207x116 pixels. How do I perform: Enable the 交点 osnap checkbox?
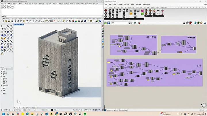[x=2, y=80]
